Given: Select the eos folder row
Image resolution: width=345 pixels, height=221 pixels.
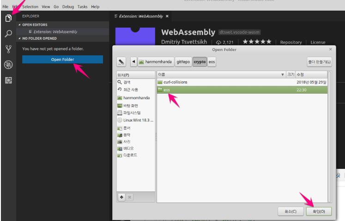Looking at the screenshot, I should pos(242,90).
